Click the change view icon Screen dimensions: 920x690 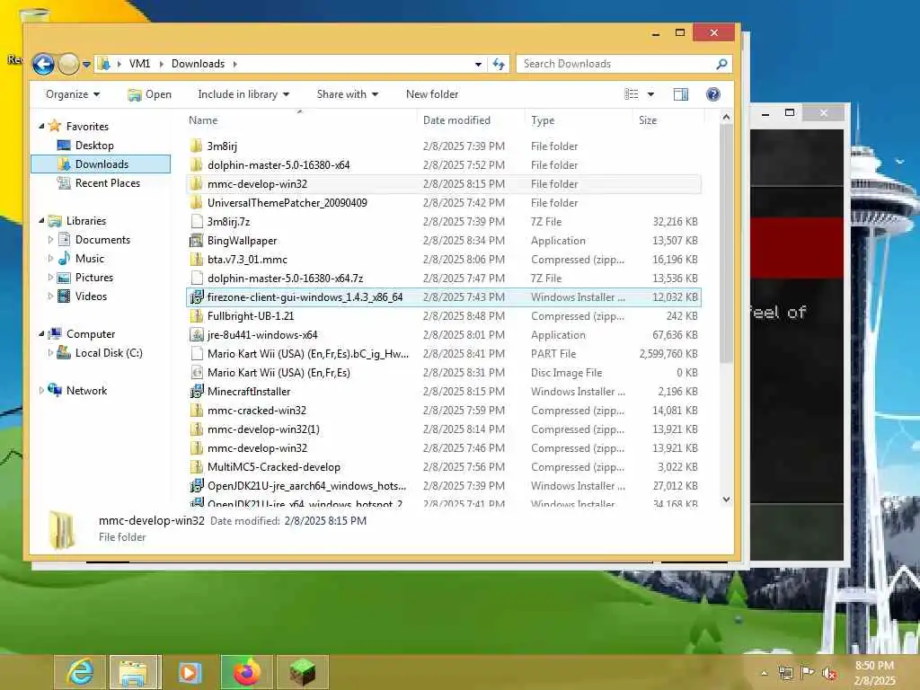(632, 94)
